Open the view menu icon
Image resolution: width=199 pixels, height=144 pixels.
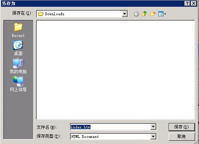[x=162, y=14]
